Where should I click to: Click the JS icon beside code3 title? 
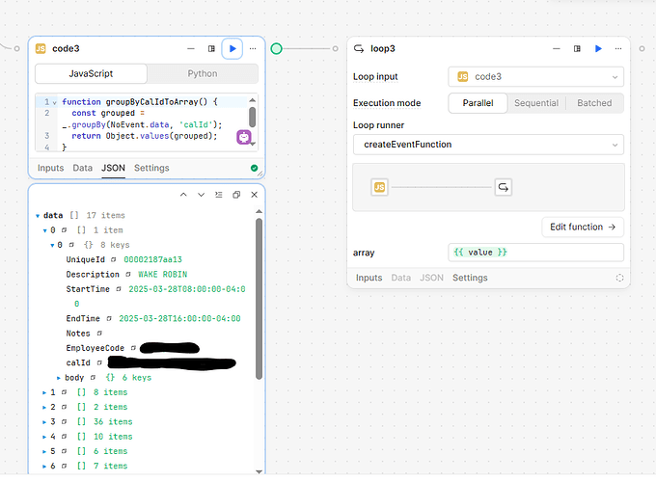click(41, 49)
